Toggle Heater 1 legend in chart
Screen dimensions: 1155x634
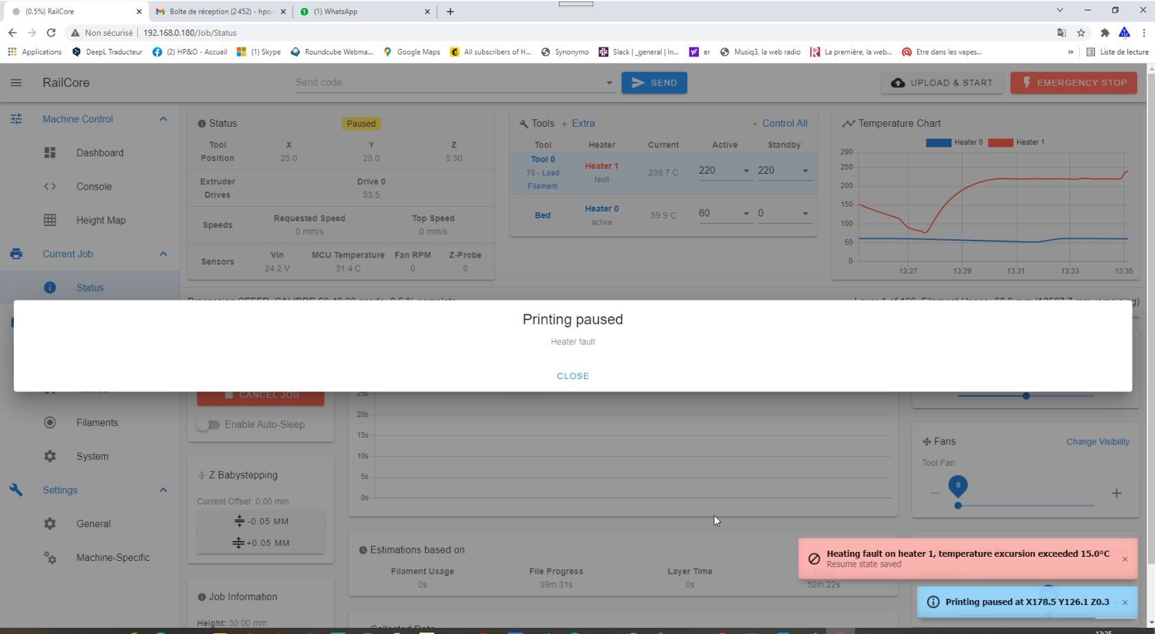tap(1016, 143)
